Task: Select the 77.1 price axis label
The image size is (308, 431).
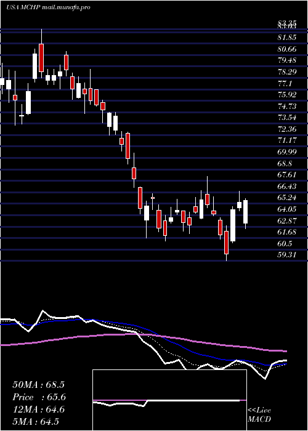Action: 285,83
